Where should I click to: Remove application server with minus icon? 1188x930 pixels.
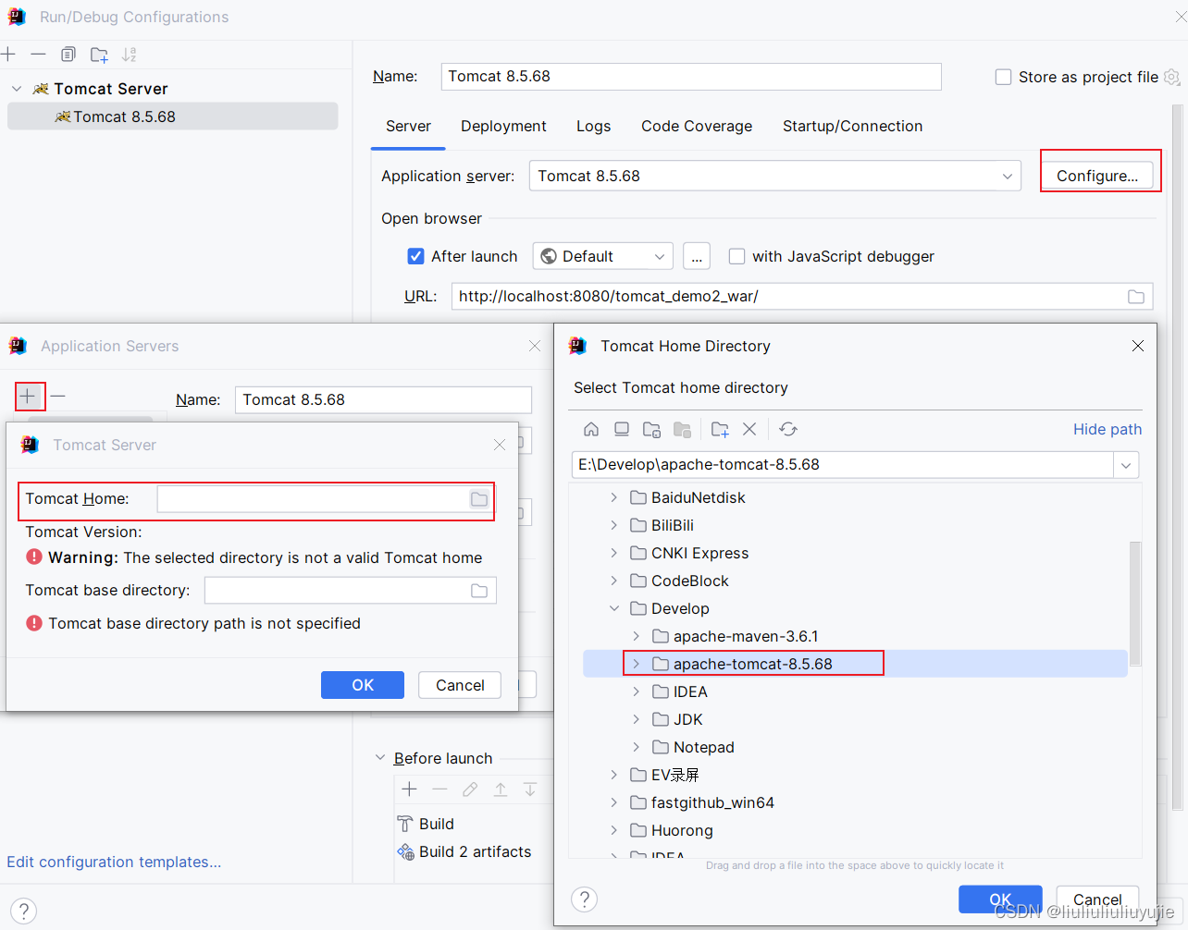coord(58,397)
